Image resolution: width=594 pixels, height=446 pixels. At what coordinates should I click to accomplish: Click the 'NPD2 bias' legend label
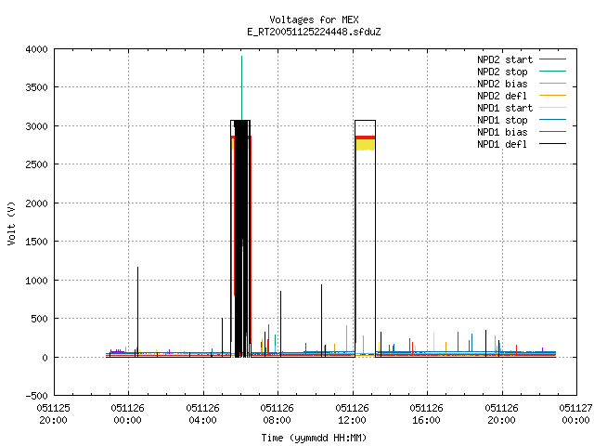pos(502,84)
